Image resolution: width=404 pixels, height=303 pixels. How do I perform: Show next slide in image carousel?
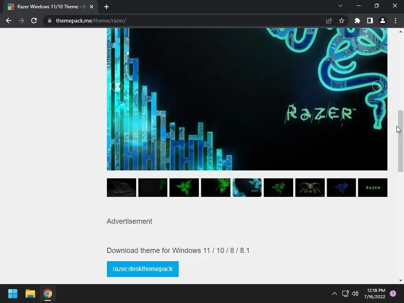click(378, 86)
